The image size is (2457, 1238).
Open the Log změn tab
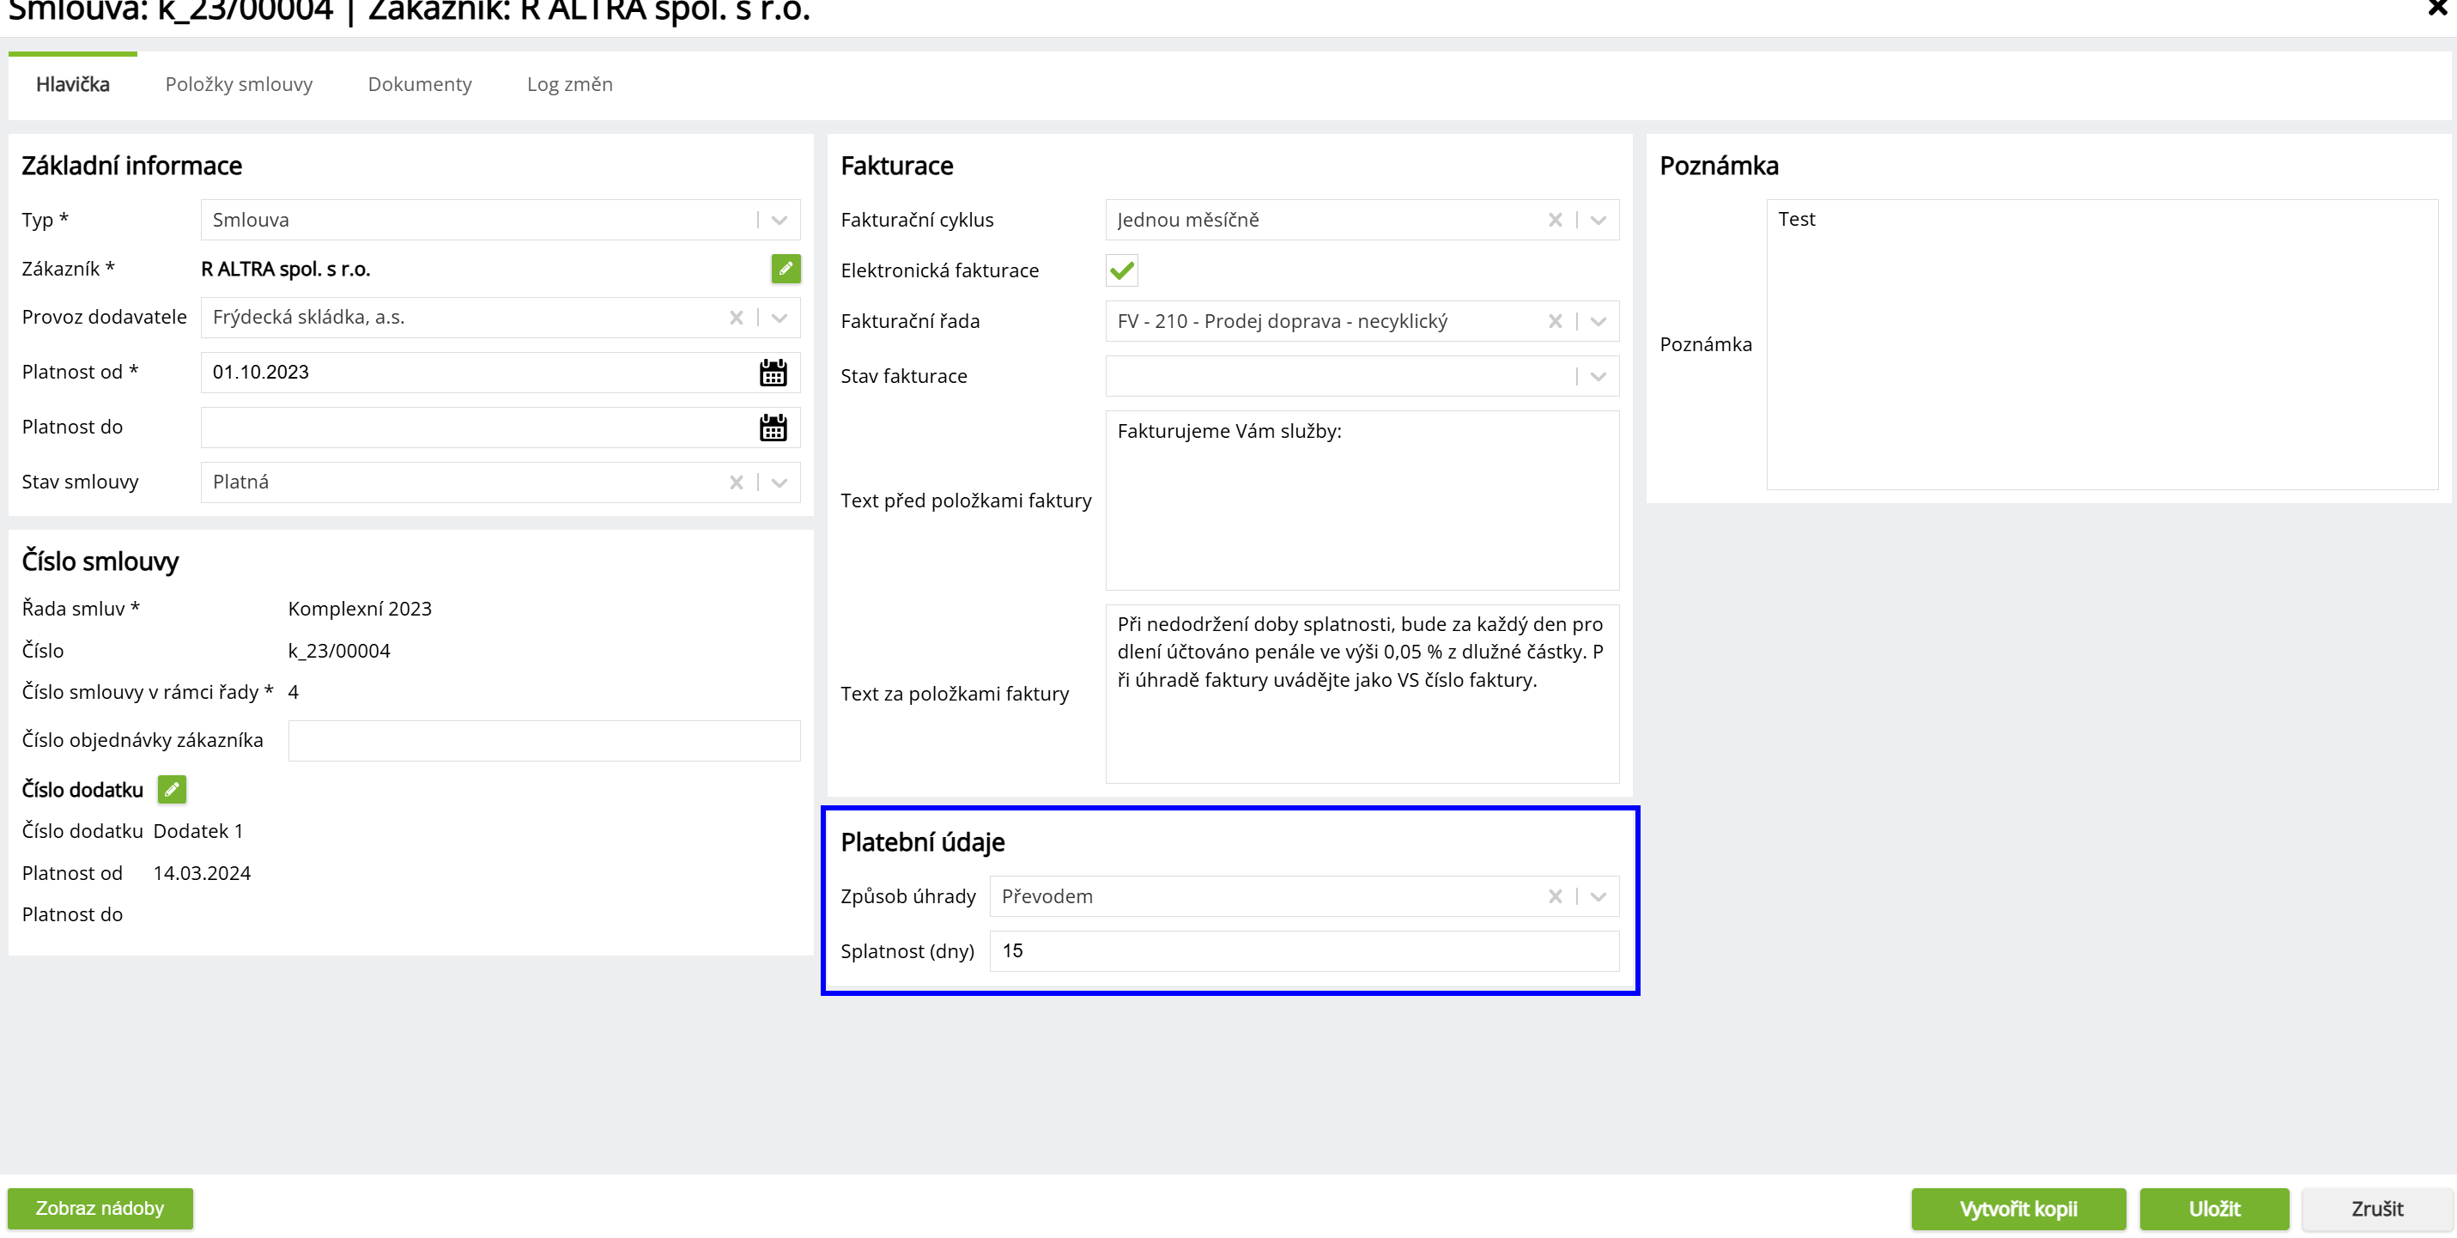click(x=569, y=84)
